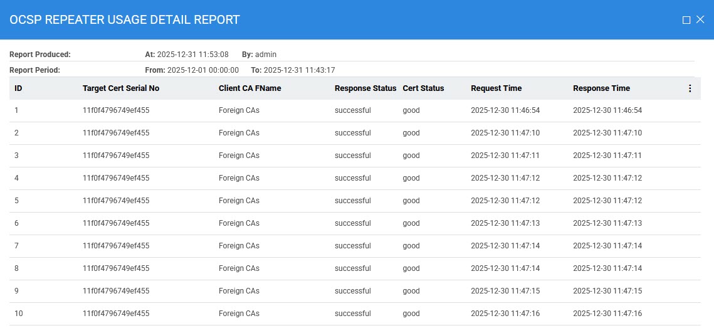Open the three-dot column options menu
This screenshot has width=714, height=328.
pyautogui.click(x=690, y=88)
